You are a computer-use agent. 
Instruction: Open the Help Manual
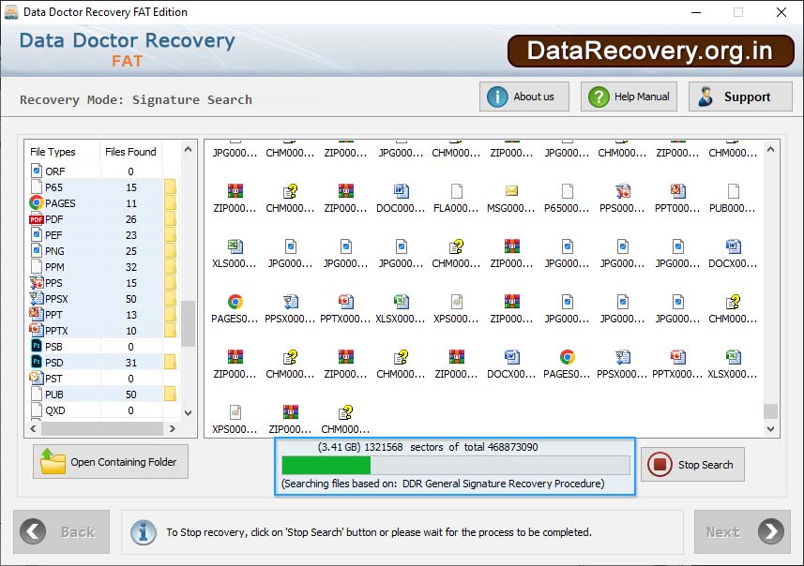(x=629, y=97)
